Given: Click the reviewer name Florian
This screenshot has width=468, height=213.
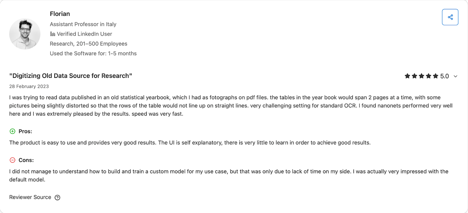Looking at the screenshot, I should [x=60, y=14].
